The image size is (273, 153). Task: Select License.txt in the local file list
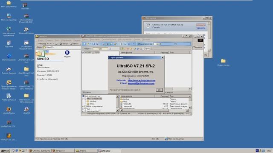point(127,106)
